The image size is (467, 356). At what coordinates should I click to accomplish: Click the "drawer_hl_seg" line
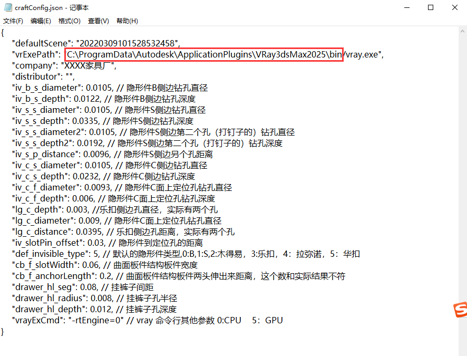[83, 287]
